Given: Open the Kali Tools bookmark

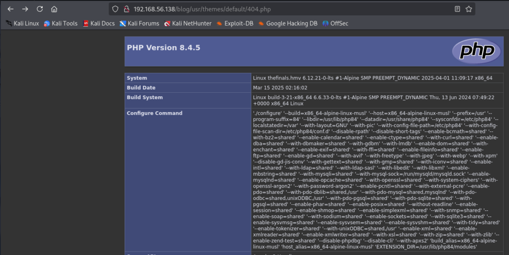Looking at the screenshot, I should (x=61, y=23).
